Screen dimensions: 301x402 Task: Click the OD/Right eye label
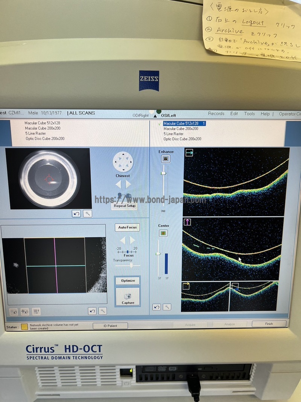(140, 116)
